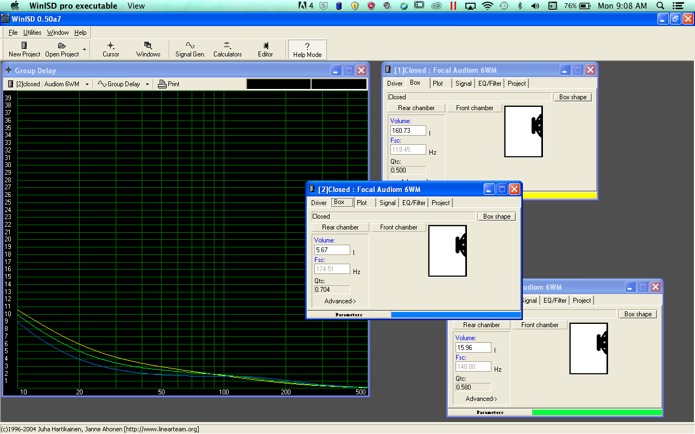Open the File menu
The width and height of the screenshot is (695, 434).
13,33
